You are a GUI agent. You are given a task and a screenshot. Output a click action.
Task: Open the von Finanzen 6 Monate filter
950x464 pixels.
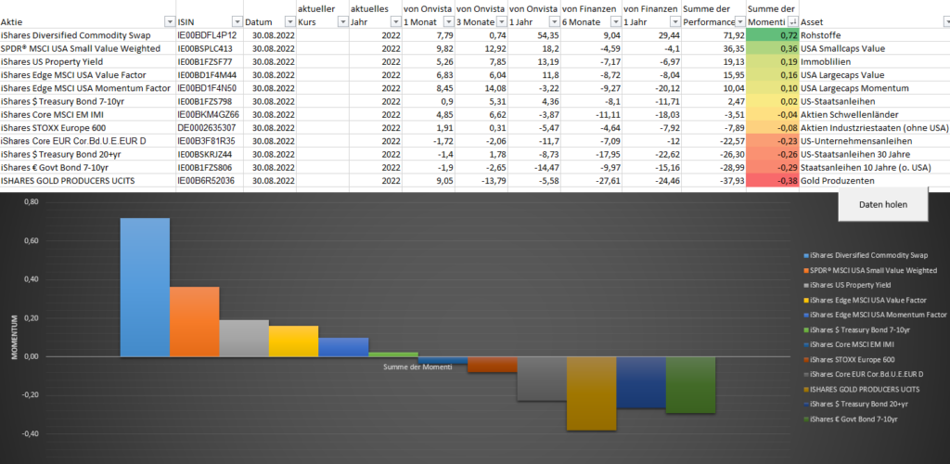(615, 21)
